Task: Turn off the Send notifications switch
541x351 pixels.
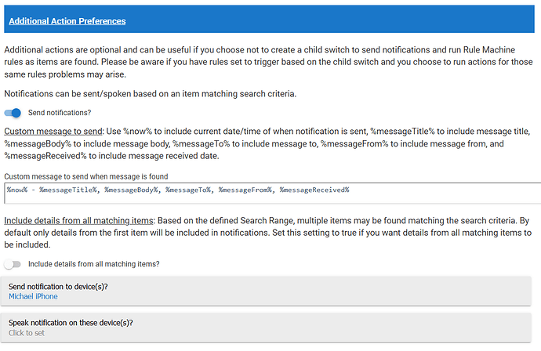Action: click(13, 113)
